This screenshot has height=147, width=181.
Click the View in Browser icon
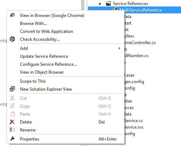[x=12, y=15]
